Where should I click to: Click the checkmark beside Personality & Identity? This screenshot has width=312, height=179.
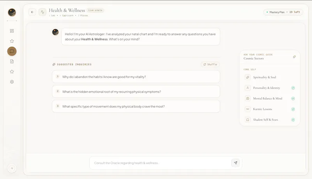pyautogui.click(x=293, y=88)
